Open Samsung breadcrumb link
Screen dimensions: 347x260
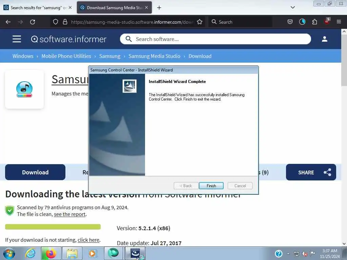[x=110, y=56]
